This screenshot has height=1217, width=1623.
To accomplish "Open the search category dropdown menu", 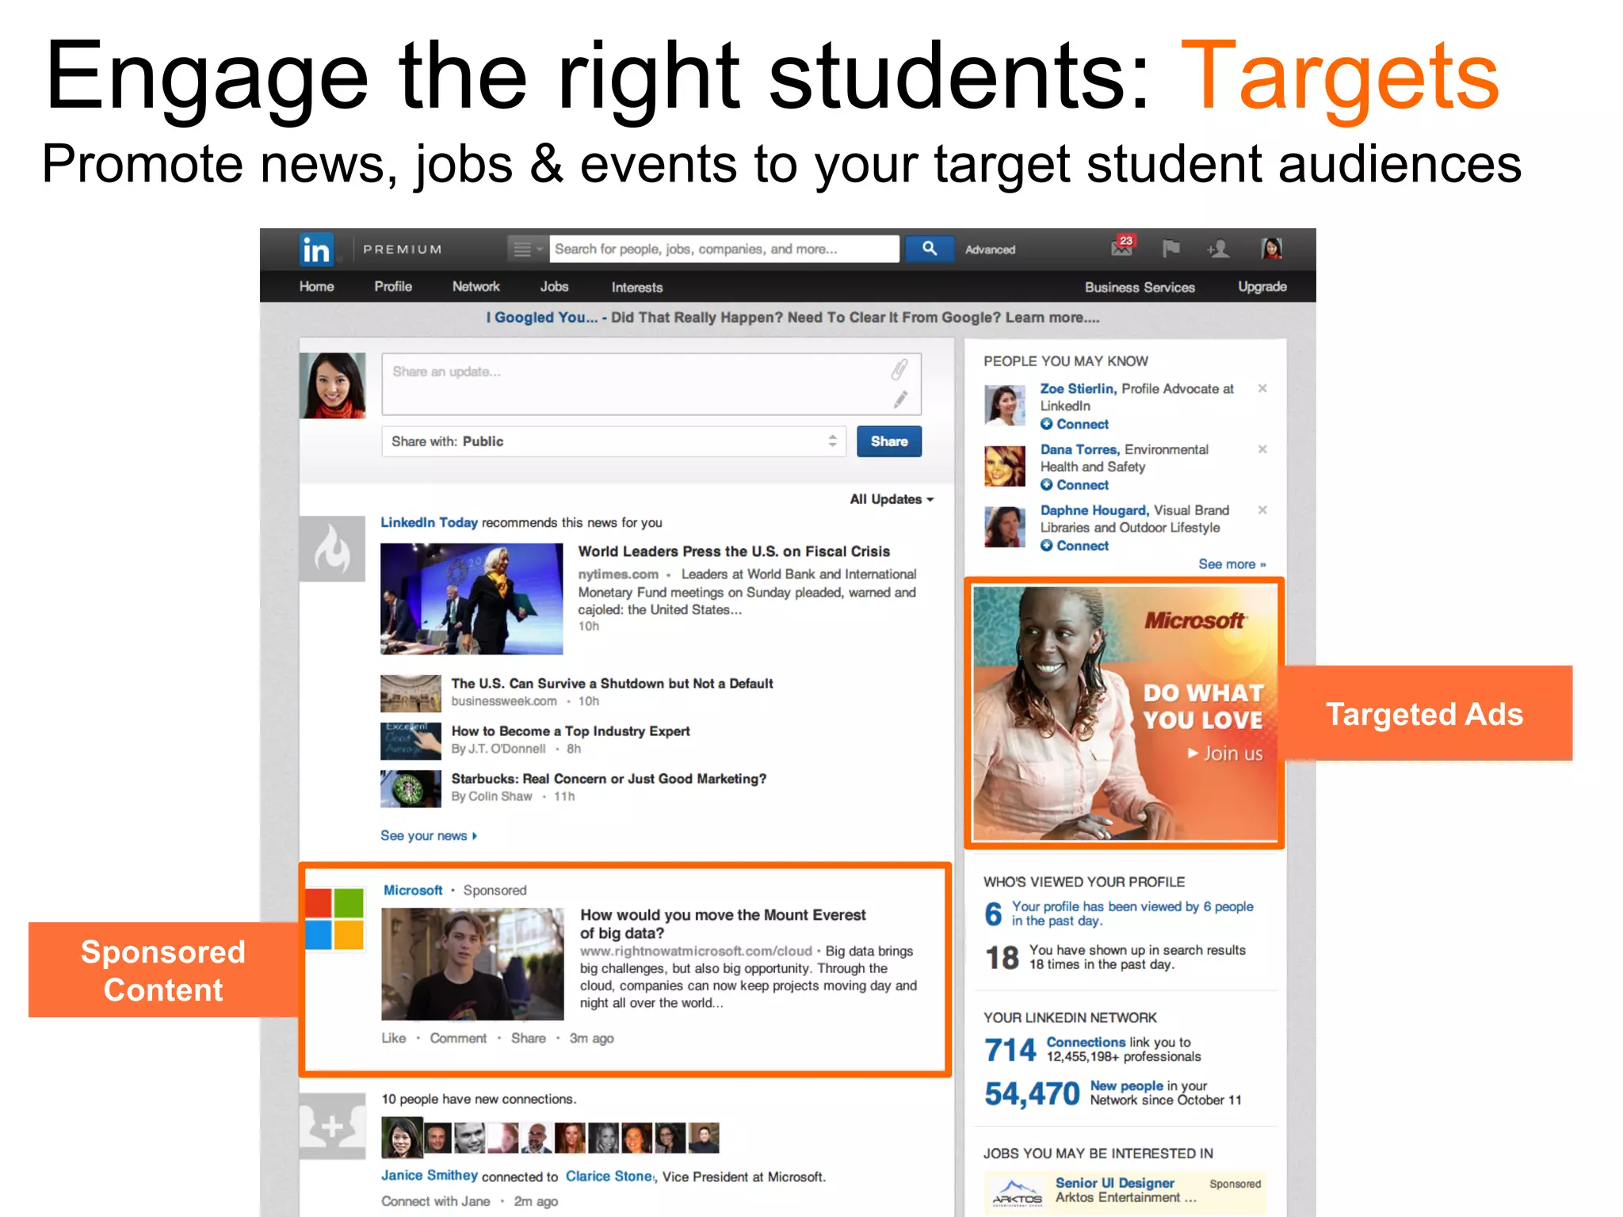I will (x=527, y=249).
